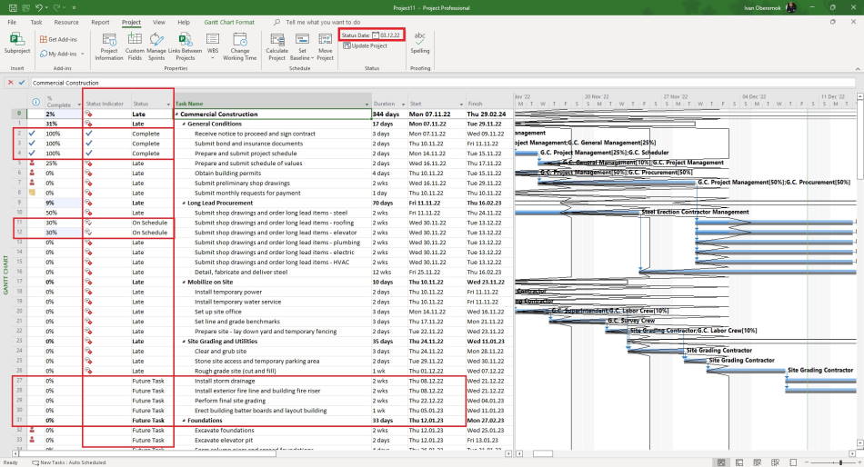Open Get Add-ins

(58, 40)
